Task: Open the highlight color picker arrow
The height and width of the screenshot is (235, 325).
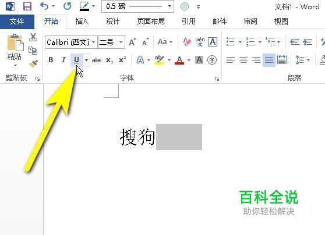Action: coord(169,60)
